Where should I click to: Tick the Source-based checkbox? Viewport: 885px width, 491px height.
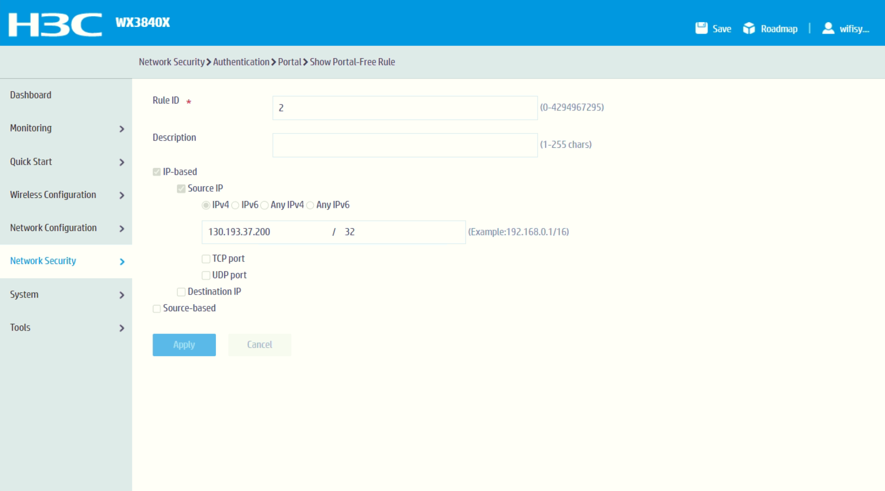pyautogui.click(x=157, y=309)
